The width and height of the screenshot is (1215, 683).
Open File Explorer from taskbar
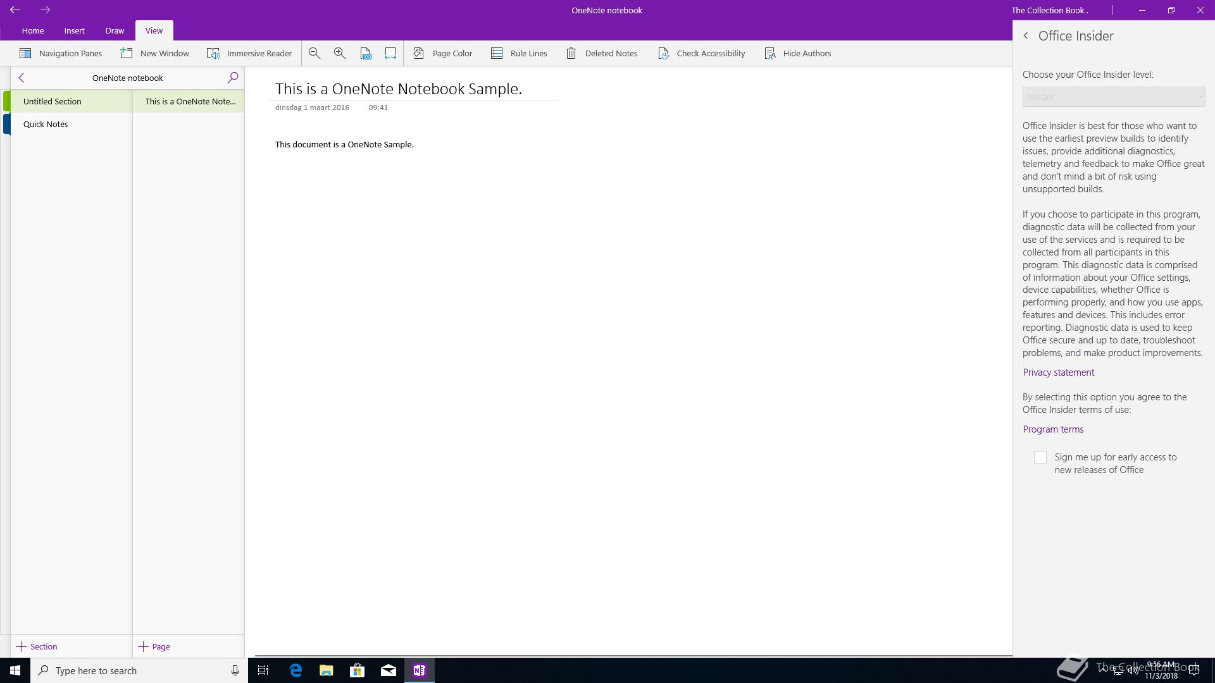[327, 670]
